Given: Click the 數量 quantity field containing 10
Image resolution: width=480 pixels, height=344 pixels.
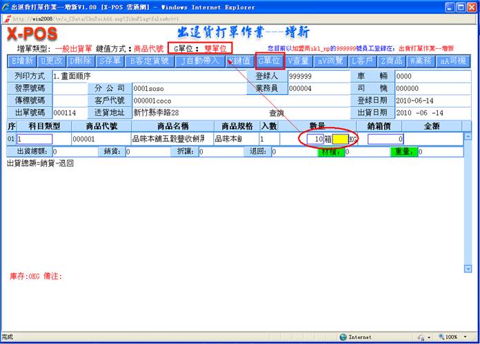Looking at the screenshot, I should coord(311,139).
